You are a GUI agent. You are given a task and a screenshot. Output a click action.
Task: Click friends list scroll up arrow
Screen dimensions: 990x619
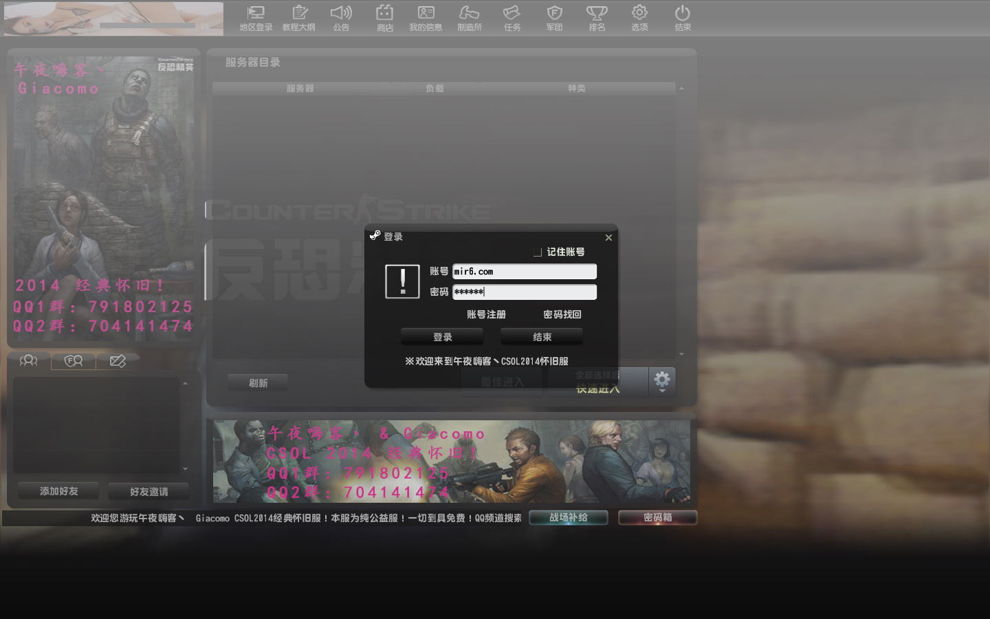185,383
